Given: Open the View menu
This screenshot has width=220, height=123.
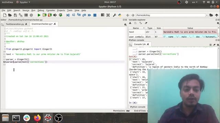Looking at the screenshot, I should (x=77, y=10).
